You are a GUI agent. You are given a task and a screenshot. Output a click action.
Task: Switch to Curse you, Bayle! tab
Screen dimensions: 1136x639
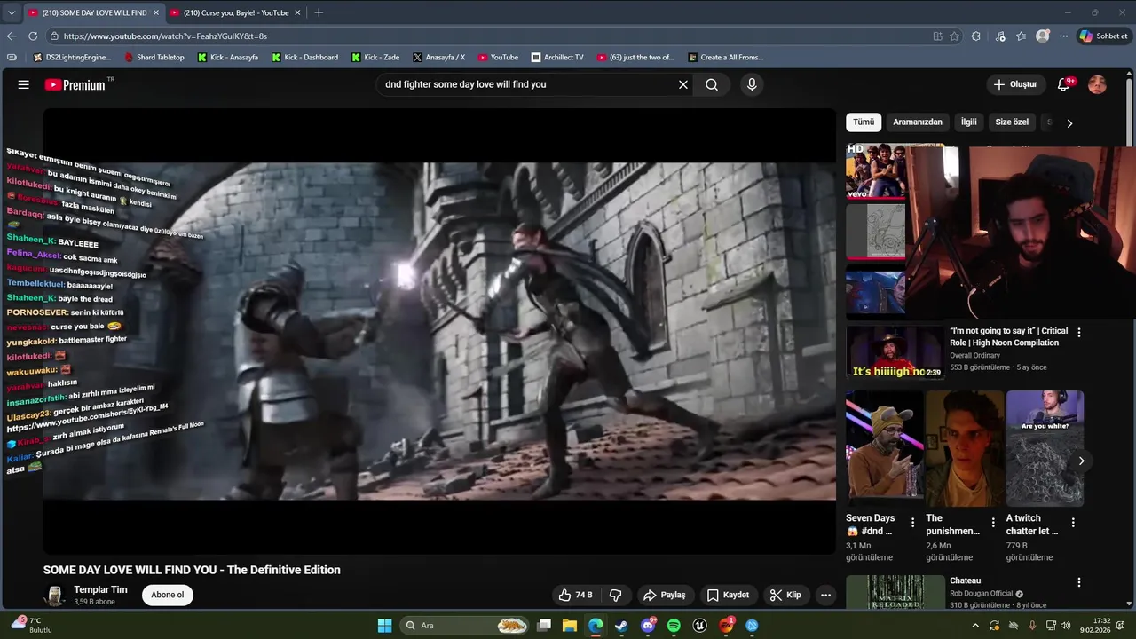pos(235,12)
